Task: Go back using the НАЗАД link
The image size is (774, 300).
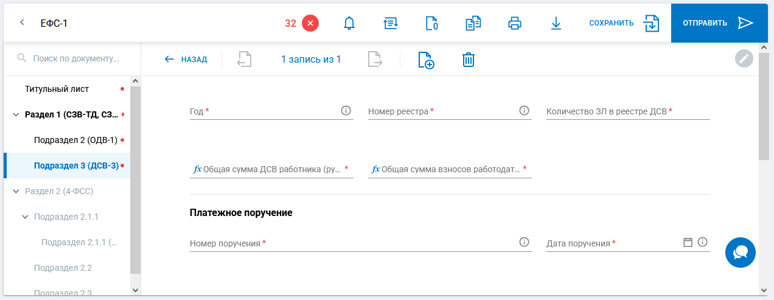Action: pos(186,60)
